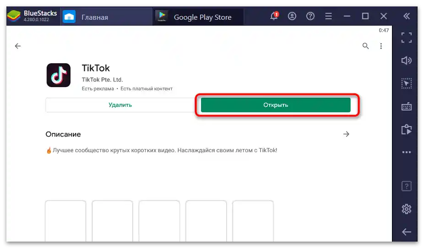
Task: Click the TikTok Pte. Ltd. developer link
Action: point(102,80)
